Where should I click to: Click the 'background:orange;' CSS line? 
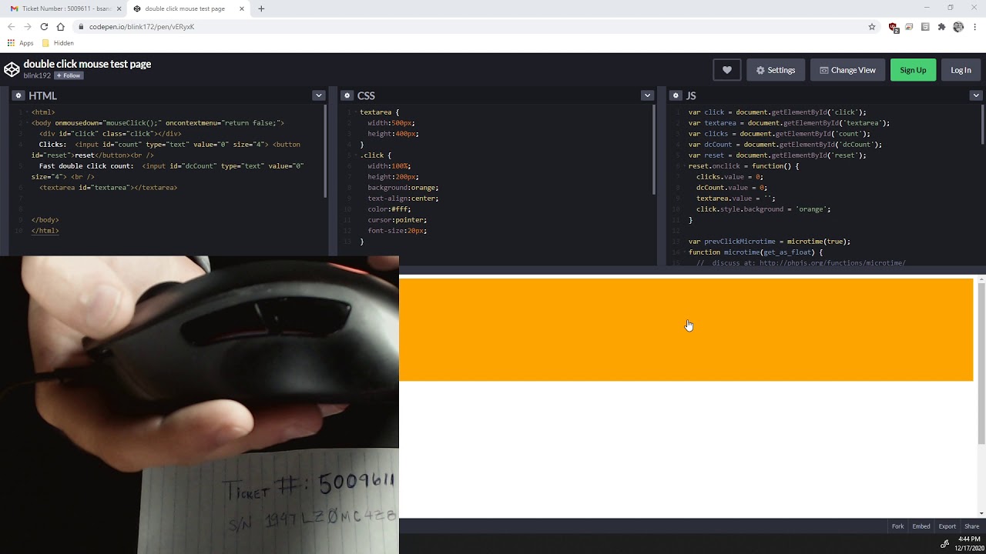click(x=403, y=187)
